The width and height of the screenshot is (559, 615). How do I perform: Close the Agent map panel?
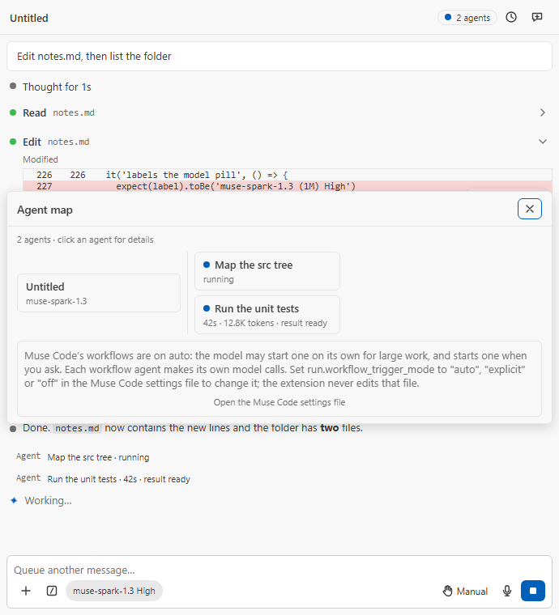point(530,209)
